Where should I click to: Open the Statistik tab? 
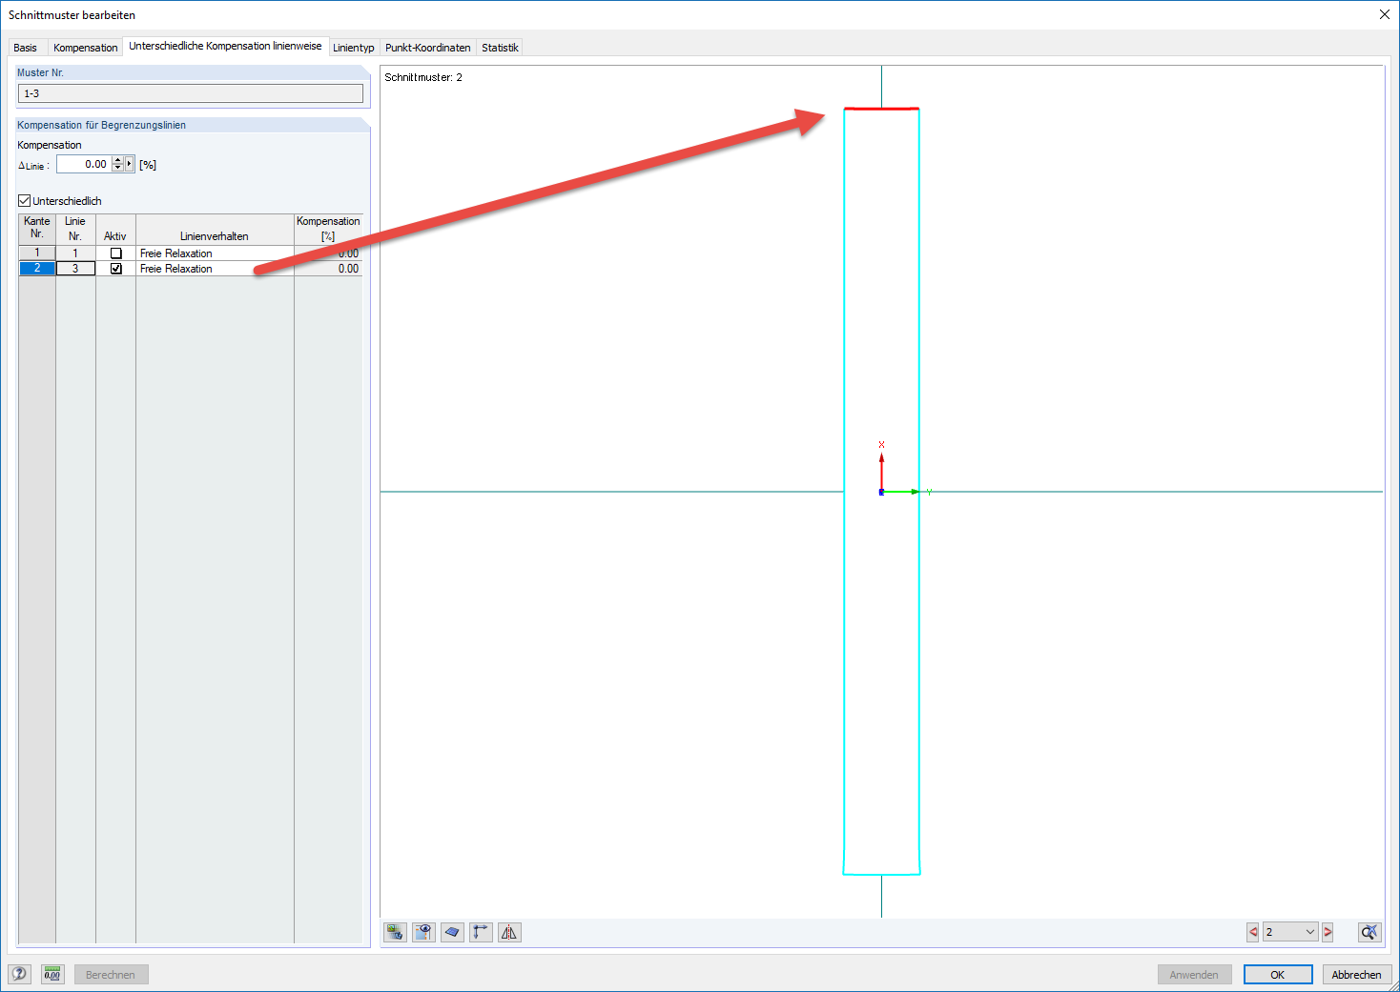500,48
